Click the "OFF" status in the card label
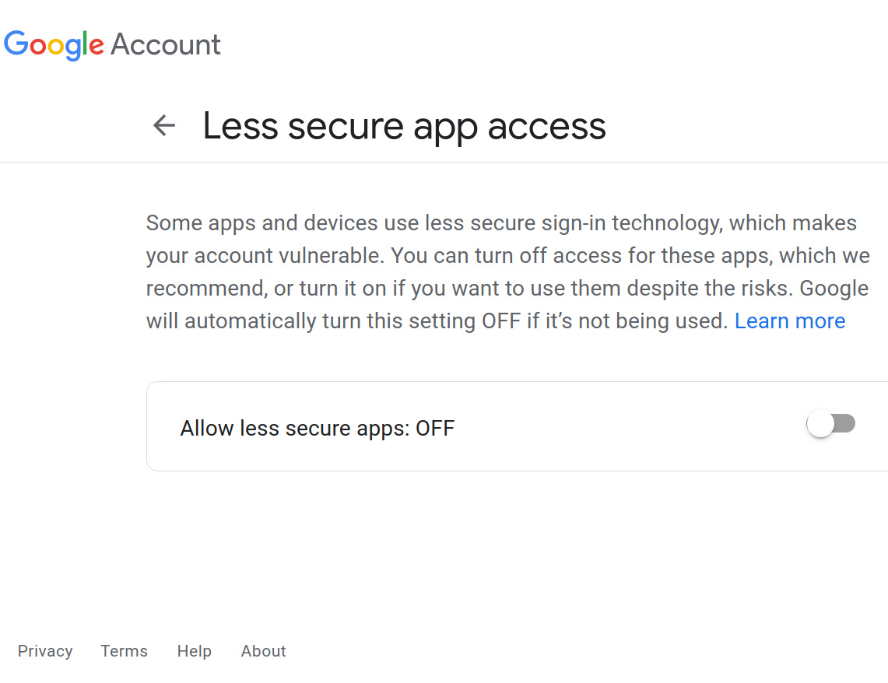This screenshot has height=683, width=888. coord(435,429)
